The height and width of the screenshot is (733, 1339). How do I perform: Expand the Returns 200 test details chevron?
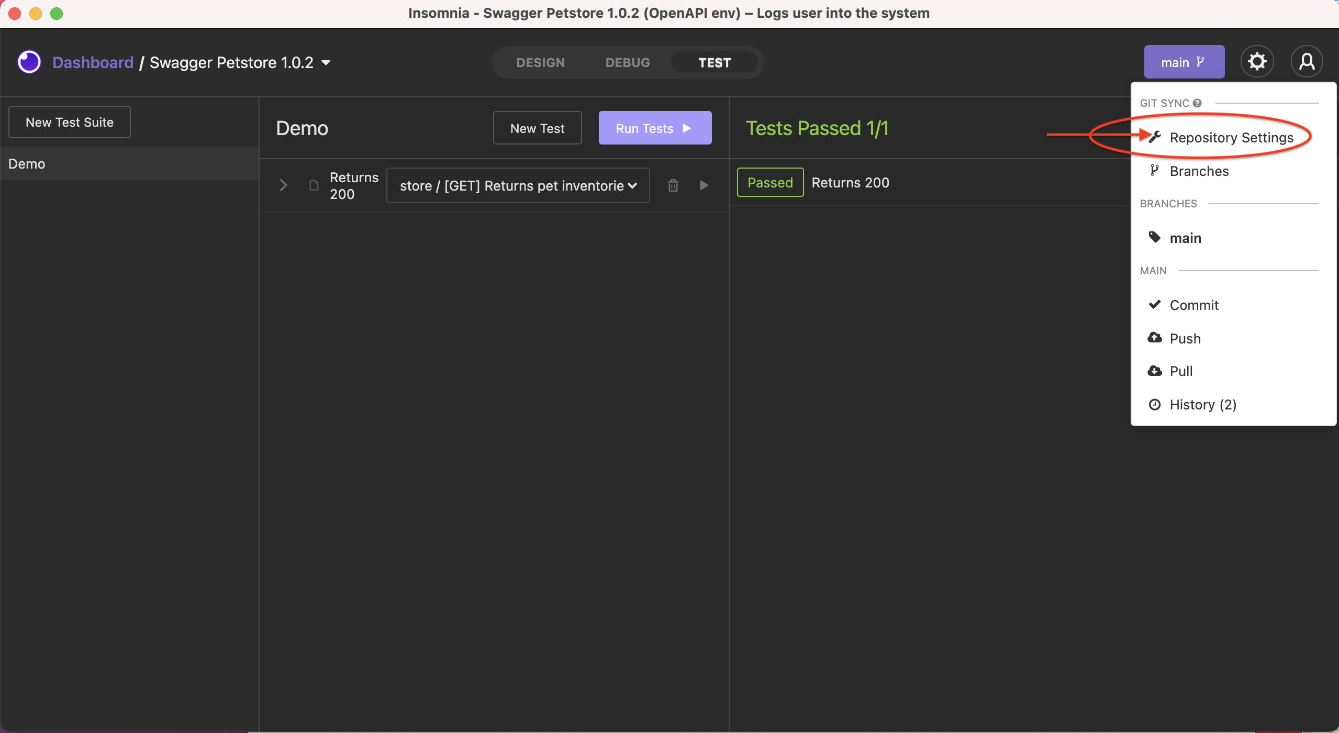point(283,185)
